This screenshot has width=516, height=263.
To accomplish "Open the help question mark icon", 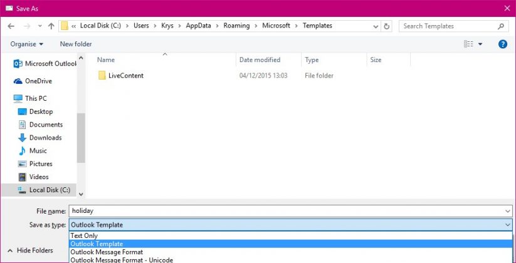I will pyautogui.click(x=502, y=44).
